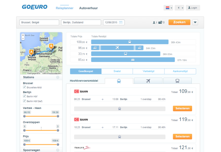Click map marker B at Berlin
The width and height of the screenshot is (221, 152).
(x=51, y=46)
